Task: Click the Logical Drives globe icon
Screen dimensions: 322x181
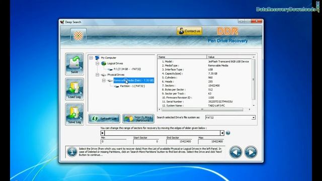Action: (x=104, y=63)
